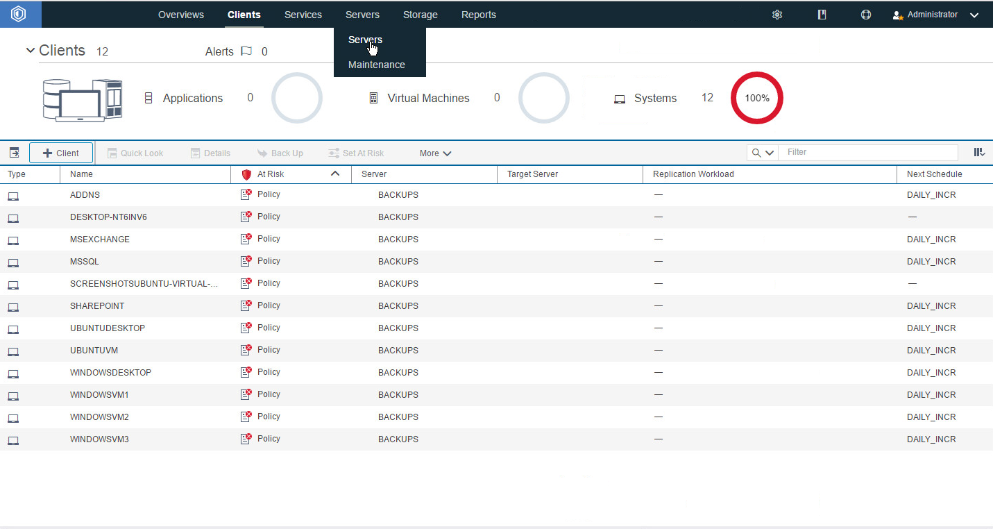Click into the Filter text field
The image size is (993, 529).
coord(867,152)
